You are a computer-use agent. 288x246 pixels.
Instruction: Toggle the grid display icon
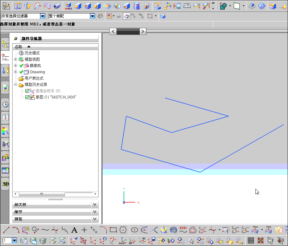click(x=251, y=240)
